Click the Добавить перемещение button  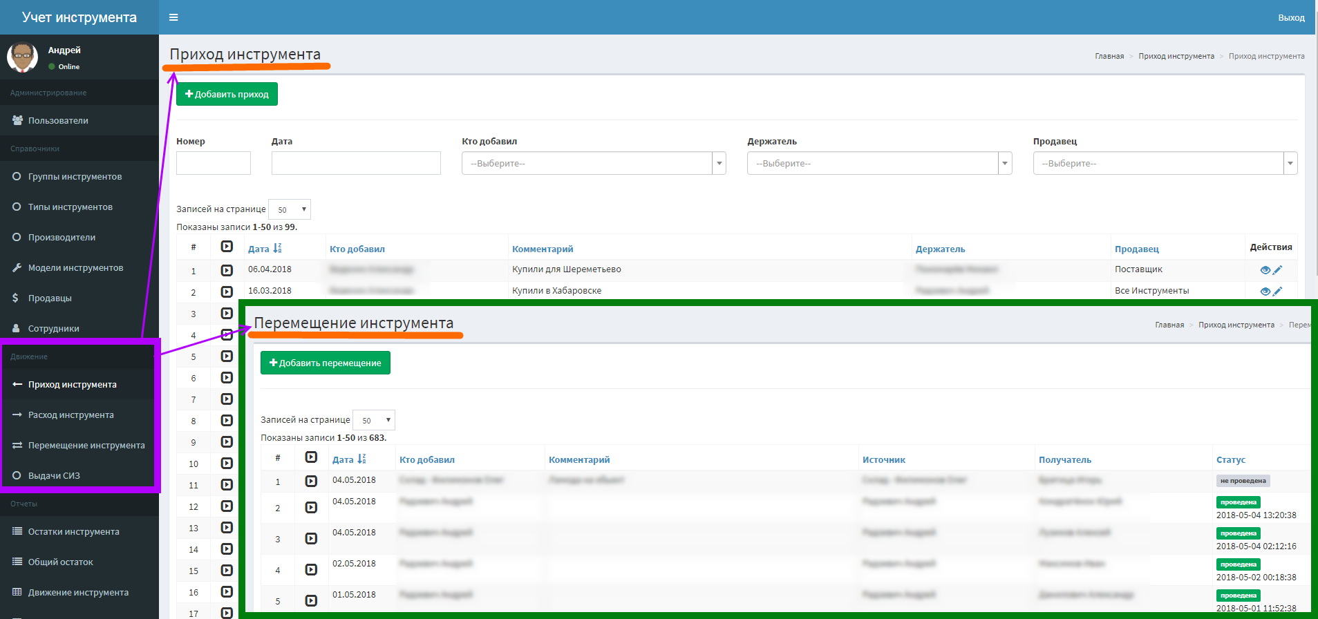(326, 363)
